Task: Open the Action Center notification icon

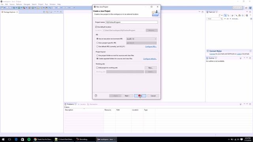Action: tap(242, 139)
